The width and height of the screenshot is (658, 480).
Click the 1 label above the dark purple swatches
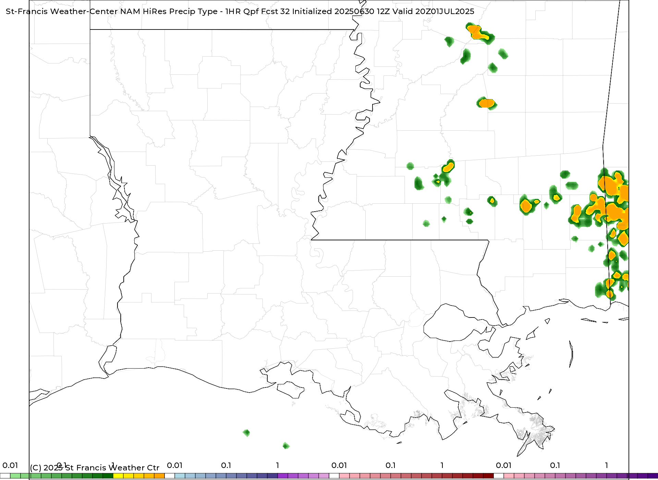(x=607, y=466)
